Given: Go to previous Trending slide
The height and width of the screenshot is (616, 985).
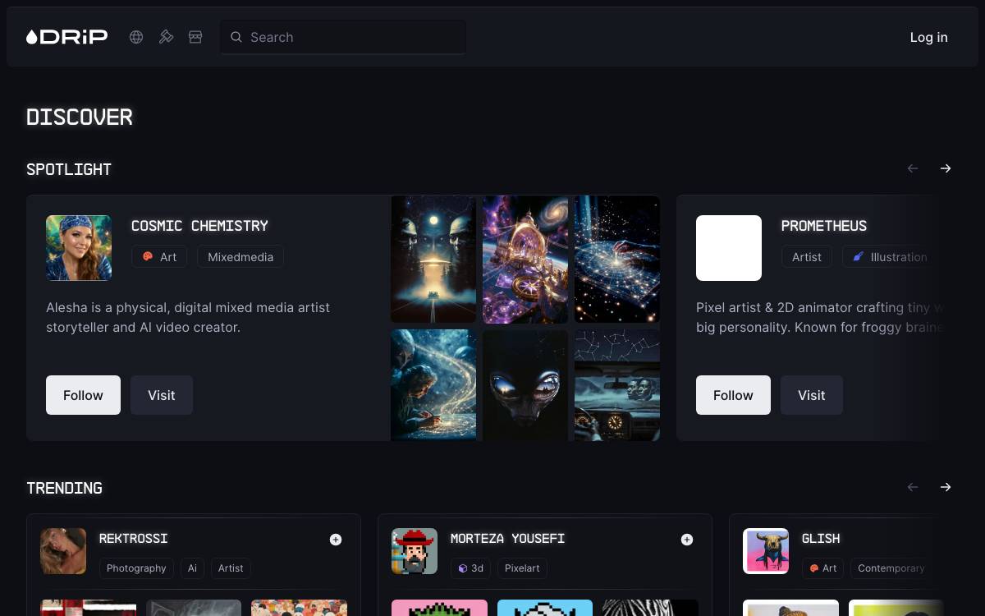Looking at the screenshot, I should click(x=913, y=487).
